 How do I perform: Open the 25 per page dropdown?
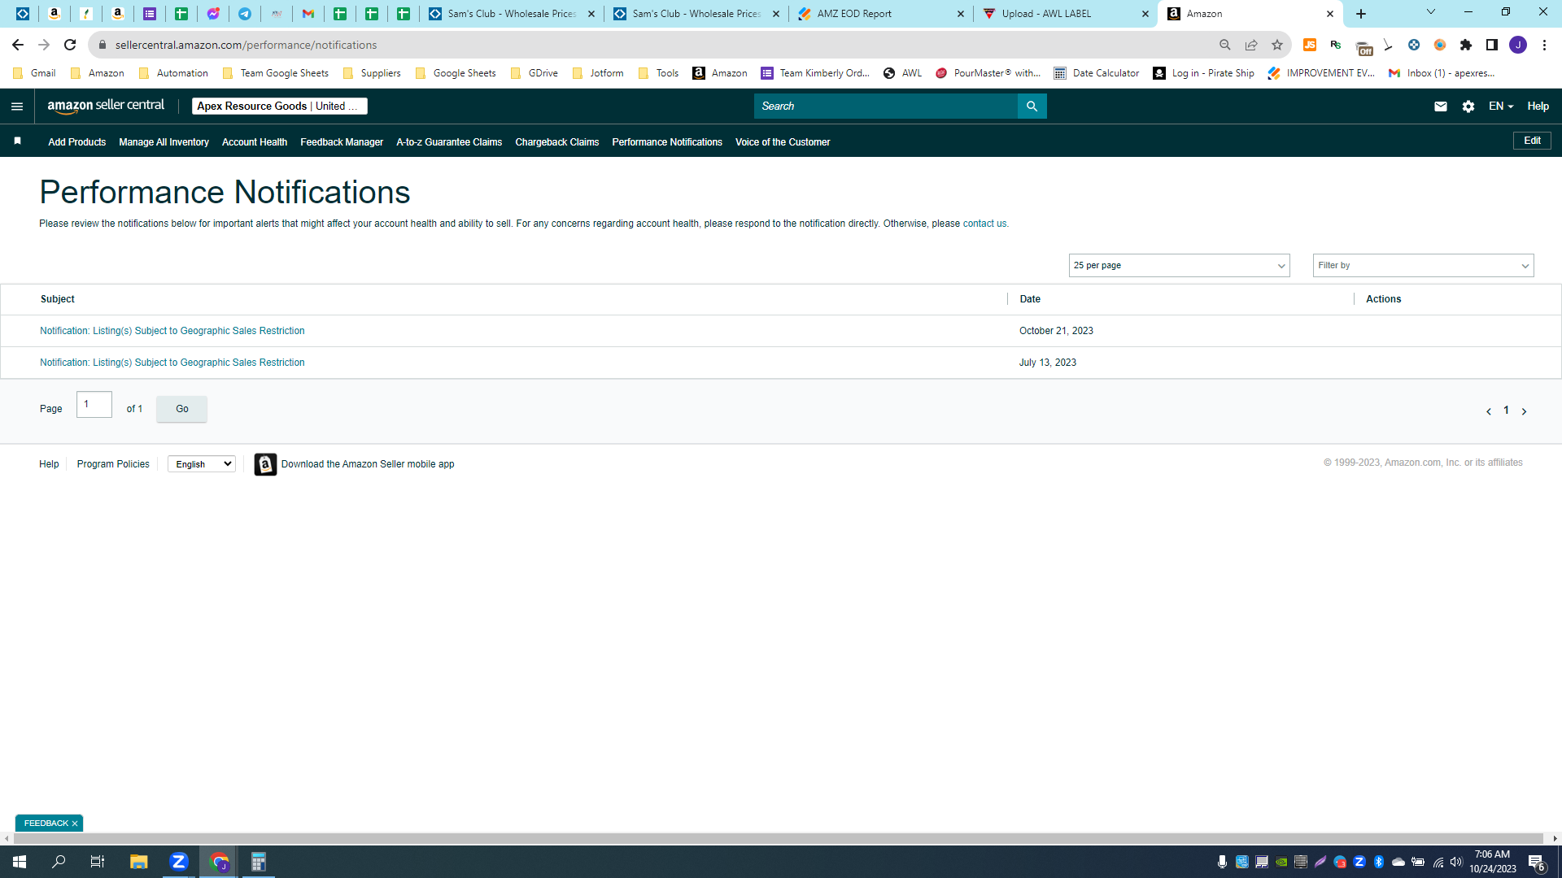[x=1179, y=266]
